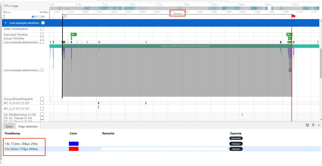
Task: Click the RemoveAll button
Action: [x=236, y=138]
